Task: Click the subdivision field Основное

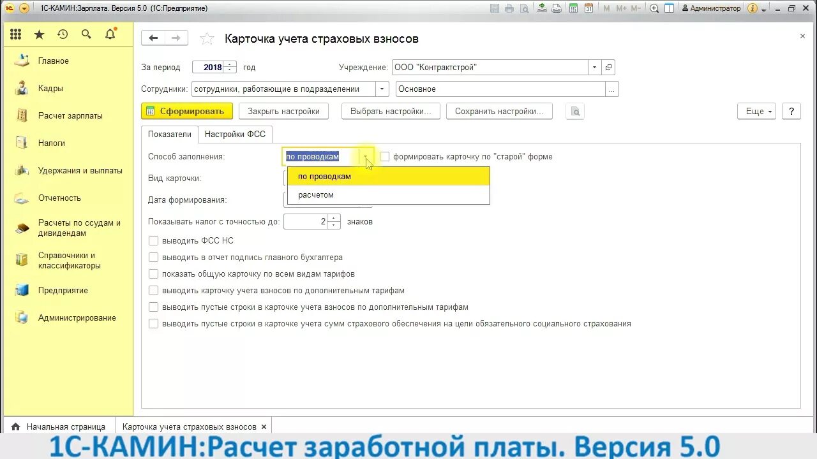Action: (x=500, y=89)
